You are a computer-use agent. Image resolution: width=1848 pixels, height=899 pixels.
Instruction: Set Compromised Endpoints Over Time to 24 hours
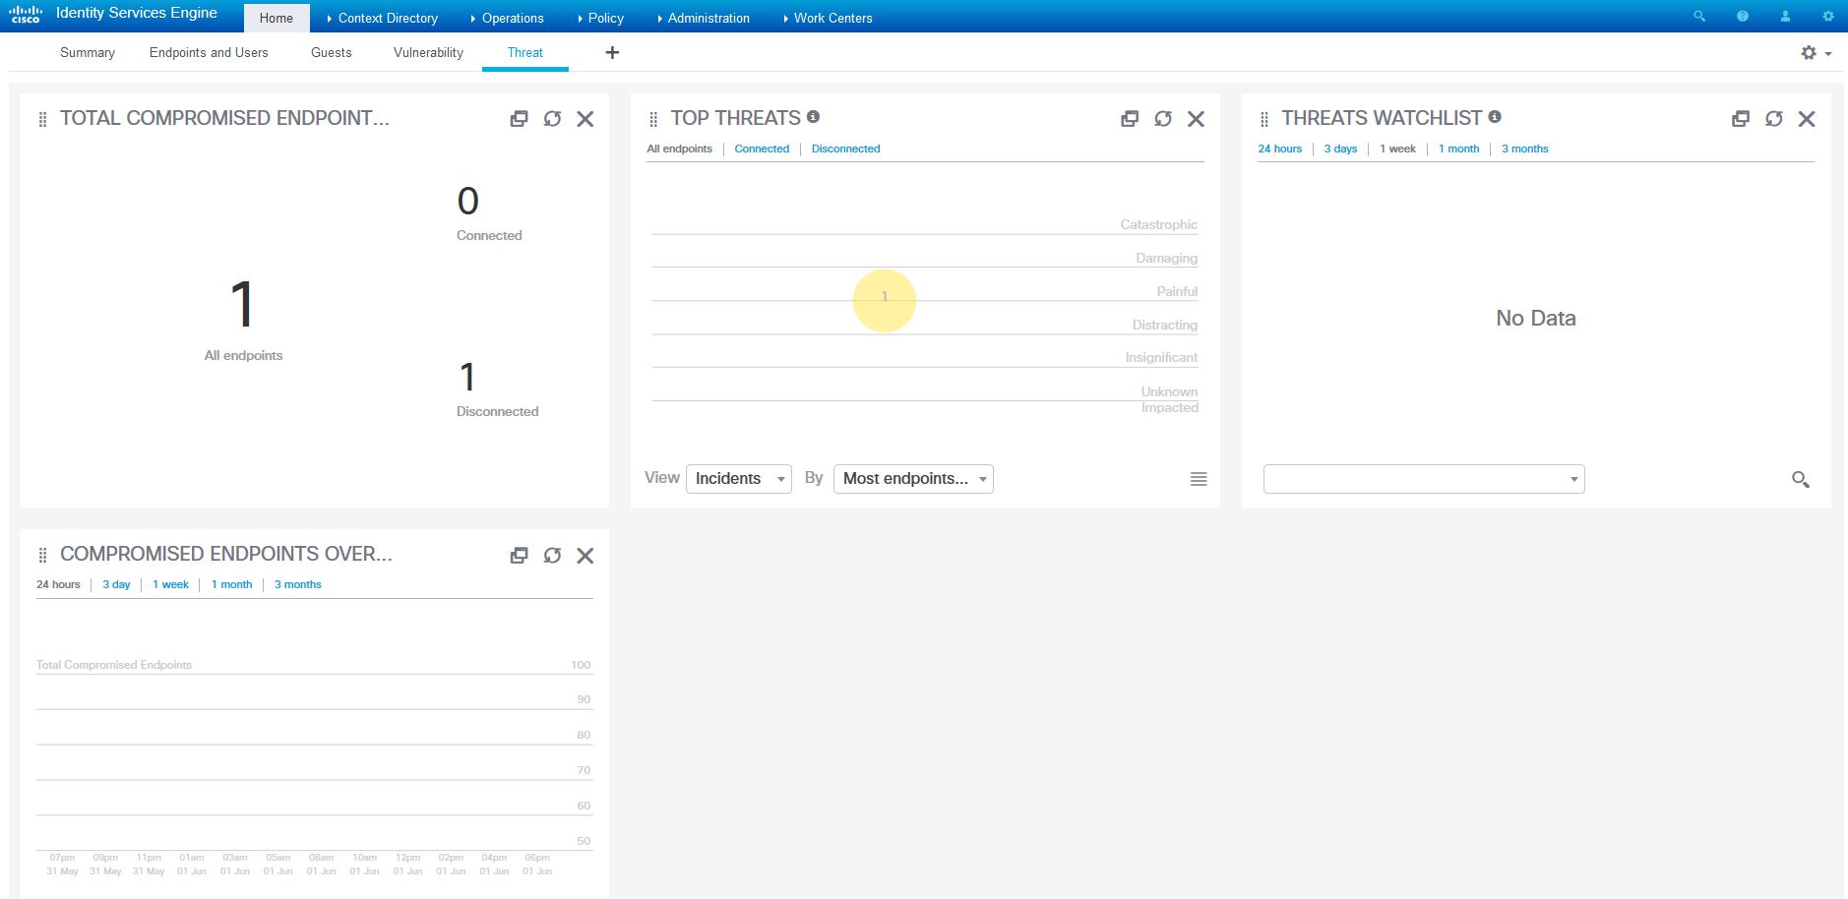(x=58, y=584)
